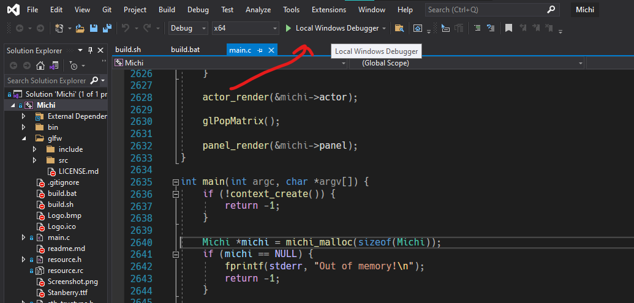Expand the include folder node
This screenshot has height=303, width=634.
[35, 149]
